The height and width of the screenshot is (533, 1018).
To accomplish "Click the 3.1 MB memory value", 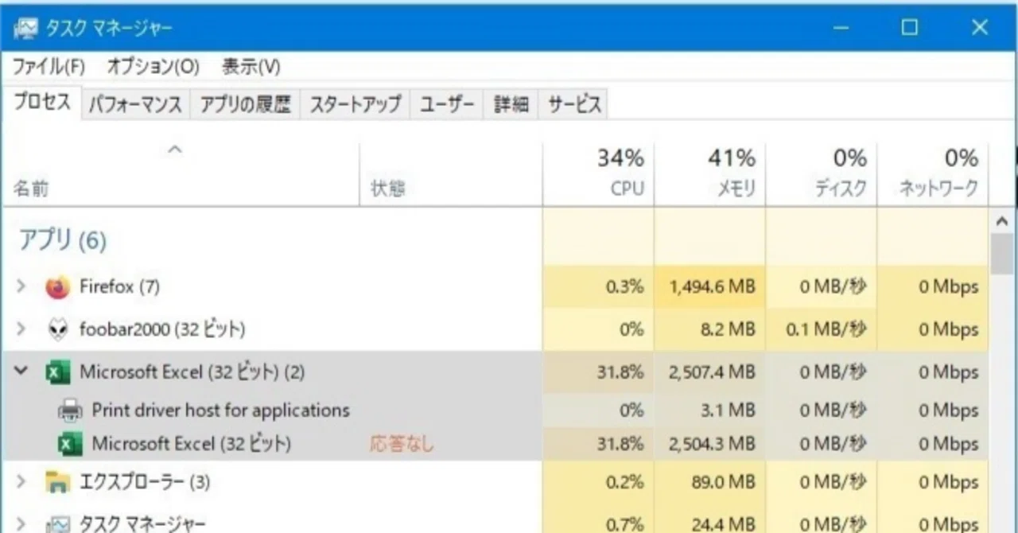I will [729, 410].
